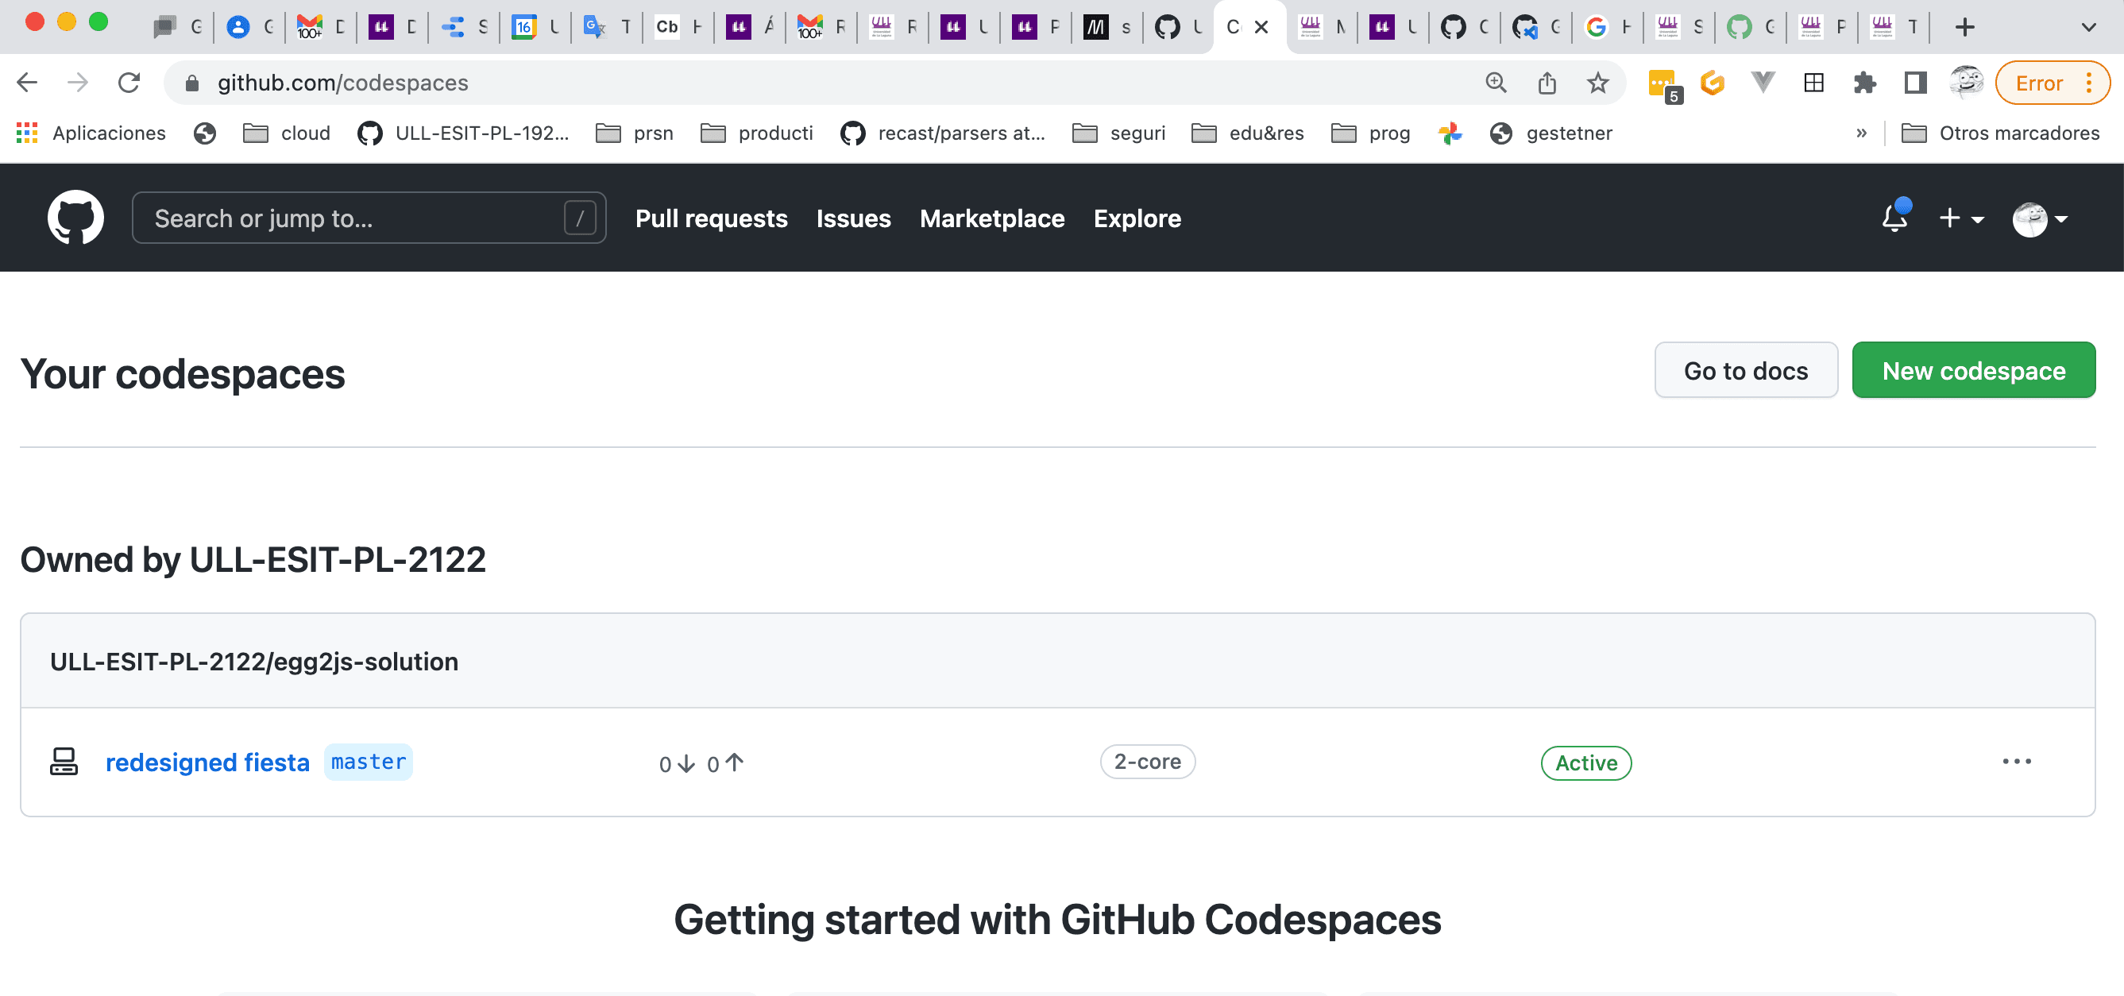Open the Chrome extensions puzzle icon
This screenshot has width=2124, height=996.
click(1863, 83)
